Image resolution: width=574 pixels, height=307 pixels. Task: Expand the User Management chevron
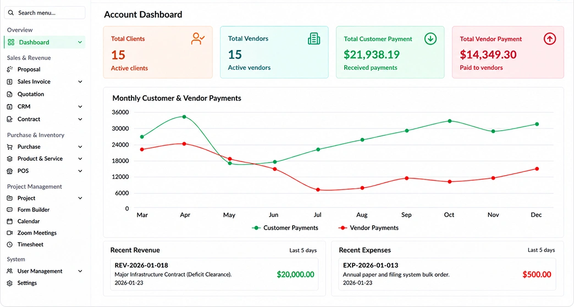[x=80, y=271]
